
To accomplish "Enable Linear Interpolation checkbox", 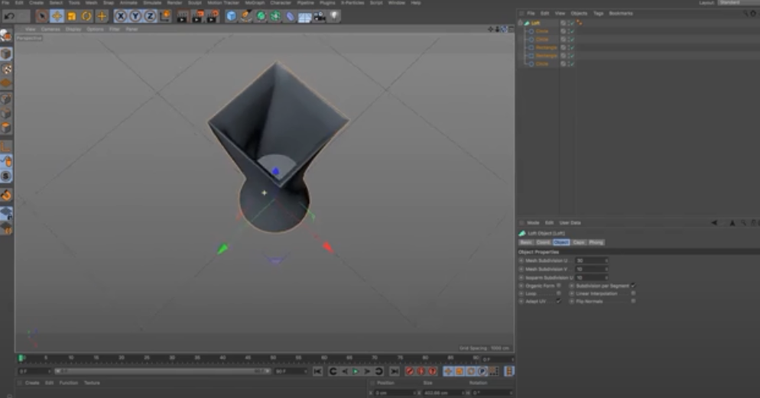I will 634,293.
